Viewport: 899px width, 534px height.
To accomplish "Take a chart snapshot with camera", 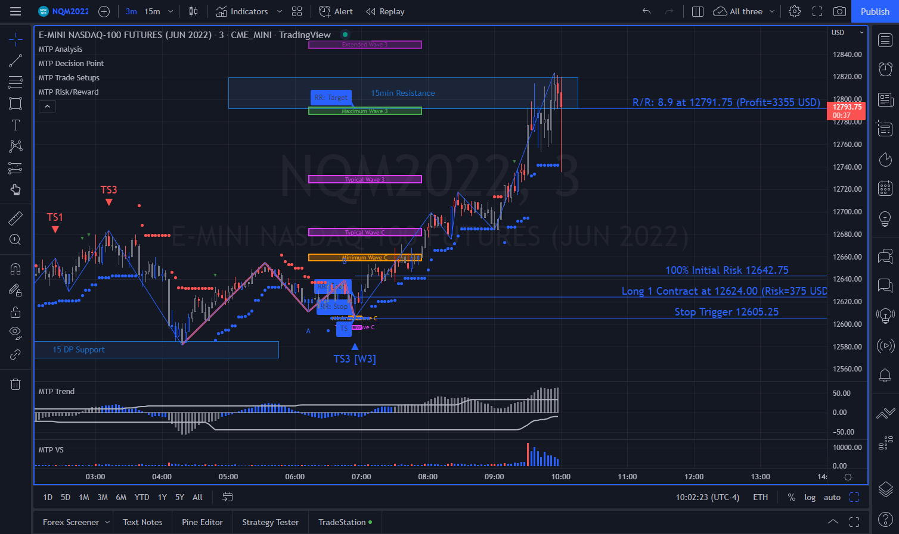I will [x=839, y=11].
